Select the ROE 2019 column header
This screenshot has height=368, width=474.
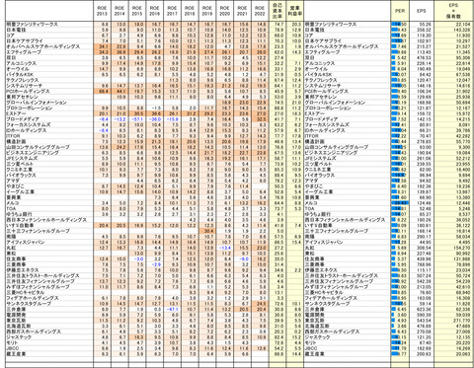pos(207,11)
